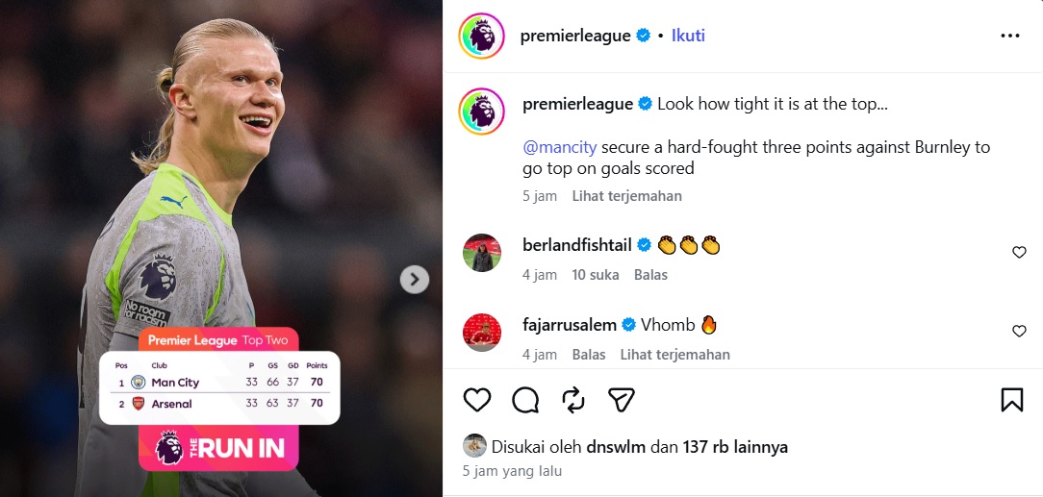
Task: Share post via paper plane icon
Action: click(x=622, y=400)
